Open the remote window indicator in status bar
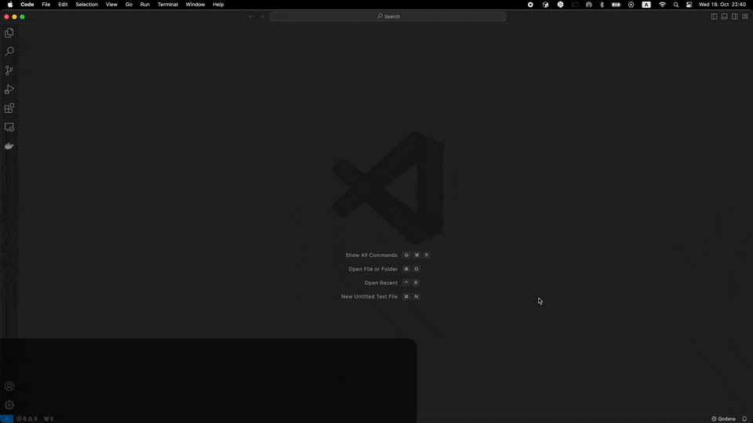 tap(6, 418)
